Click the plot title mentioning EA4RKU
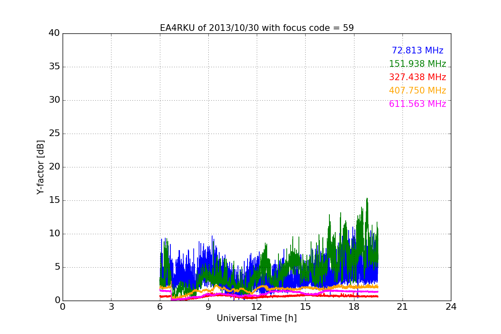 point(257,28)
